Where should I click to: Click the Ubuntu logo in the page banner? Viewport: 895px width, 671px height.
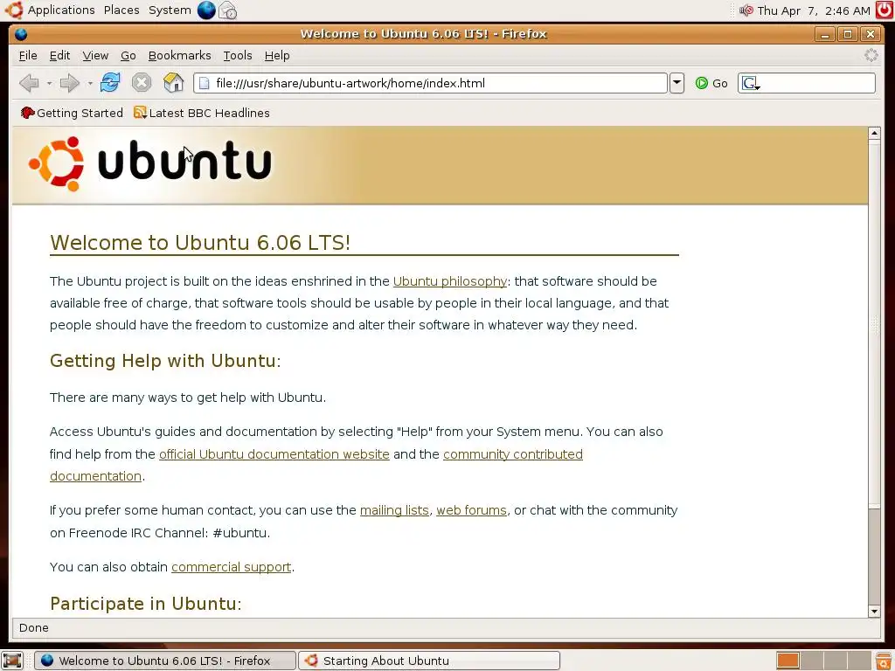150,163
